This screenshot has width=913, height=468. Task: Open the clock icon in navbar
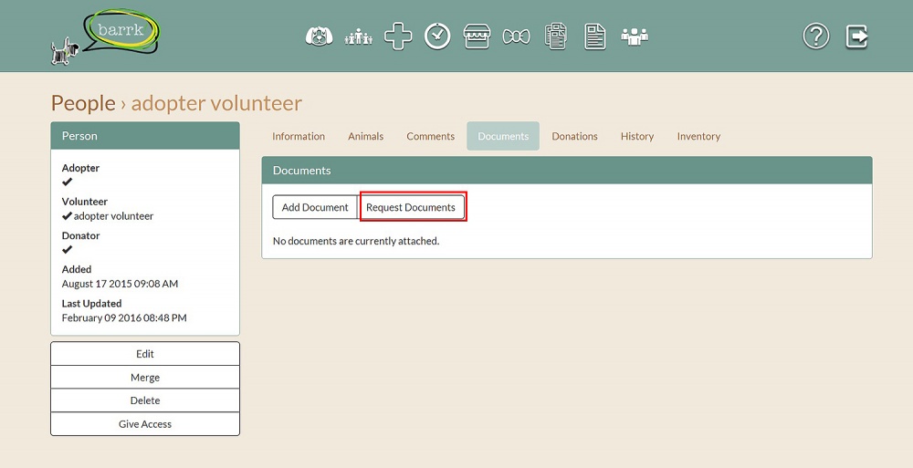point(437,36)
